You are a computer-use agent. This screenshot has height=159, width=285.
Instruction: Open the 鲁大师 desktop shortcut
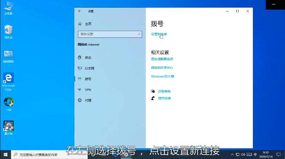[x=8, y=126]
